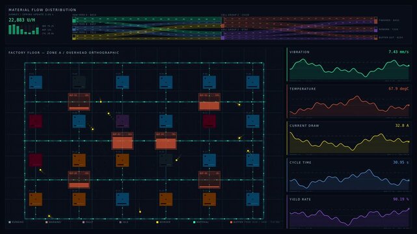
Task: Click the 30.95 s cycle time value
Action: pos(401,162)
